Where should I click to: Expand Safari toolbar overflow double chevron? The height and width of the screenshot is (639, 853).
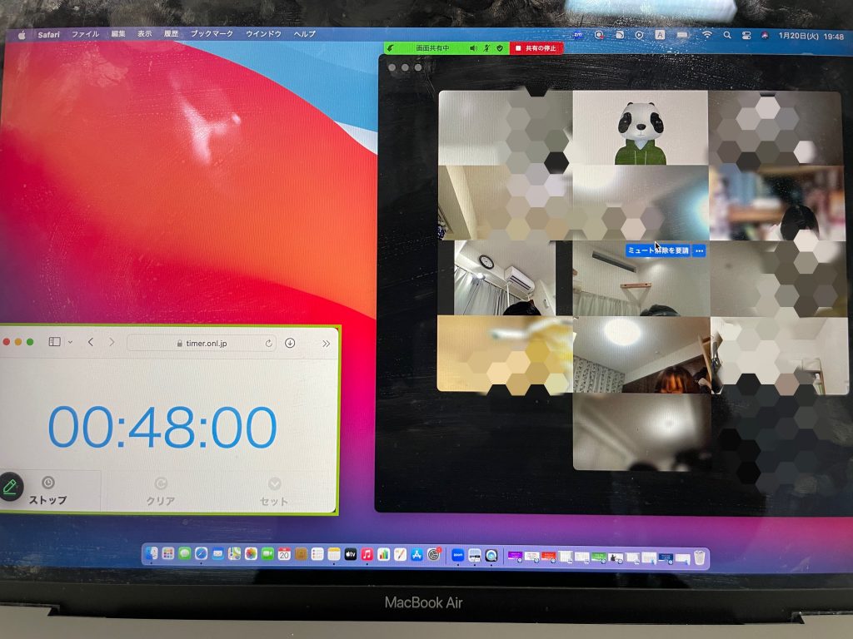click(x=326, y=343)
